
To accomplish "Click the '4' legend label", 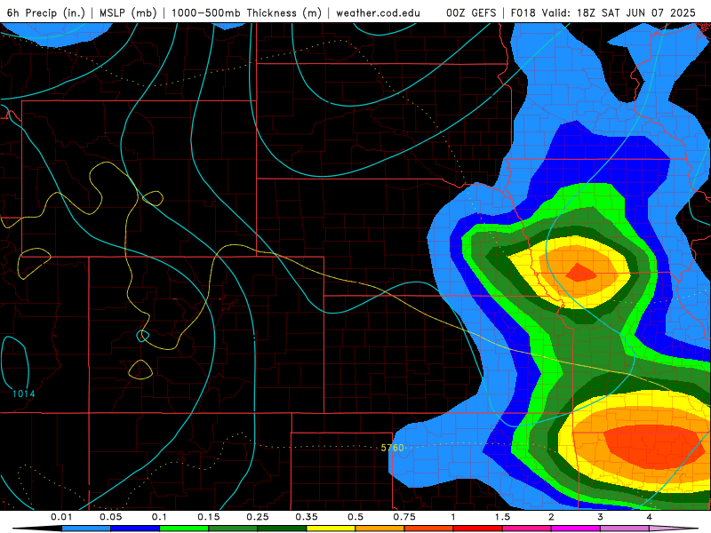I will [650, 517].
